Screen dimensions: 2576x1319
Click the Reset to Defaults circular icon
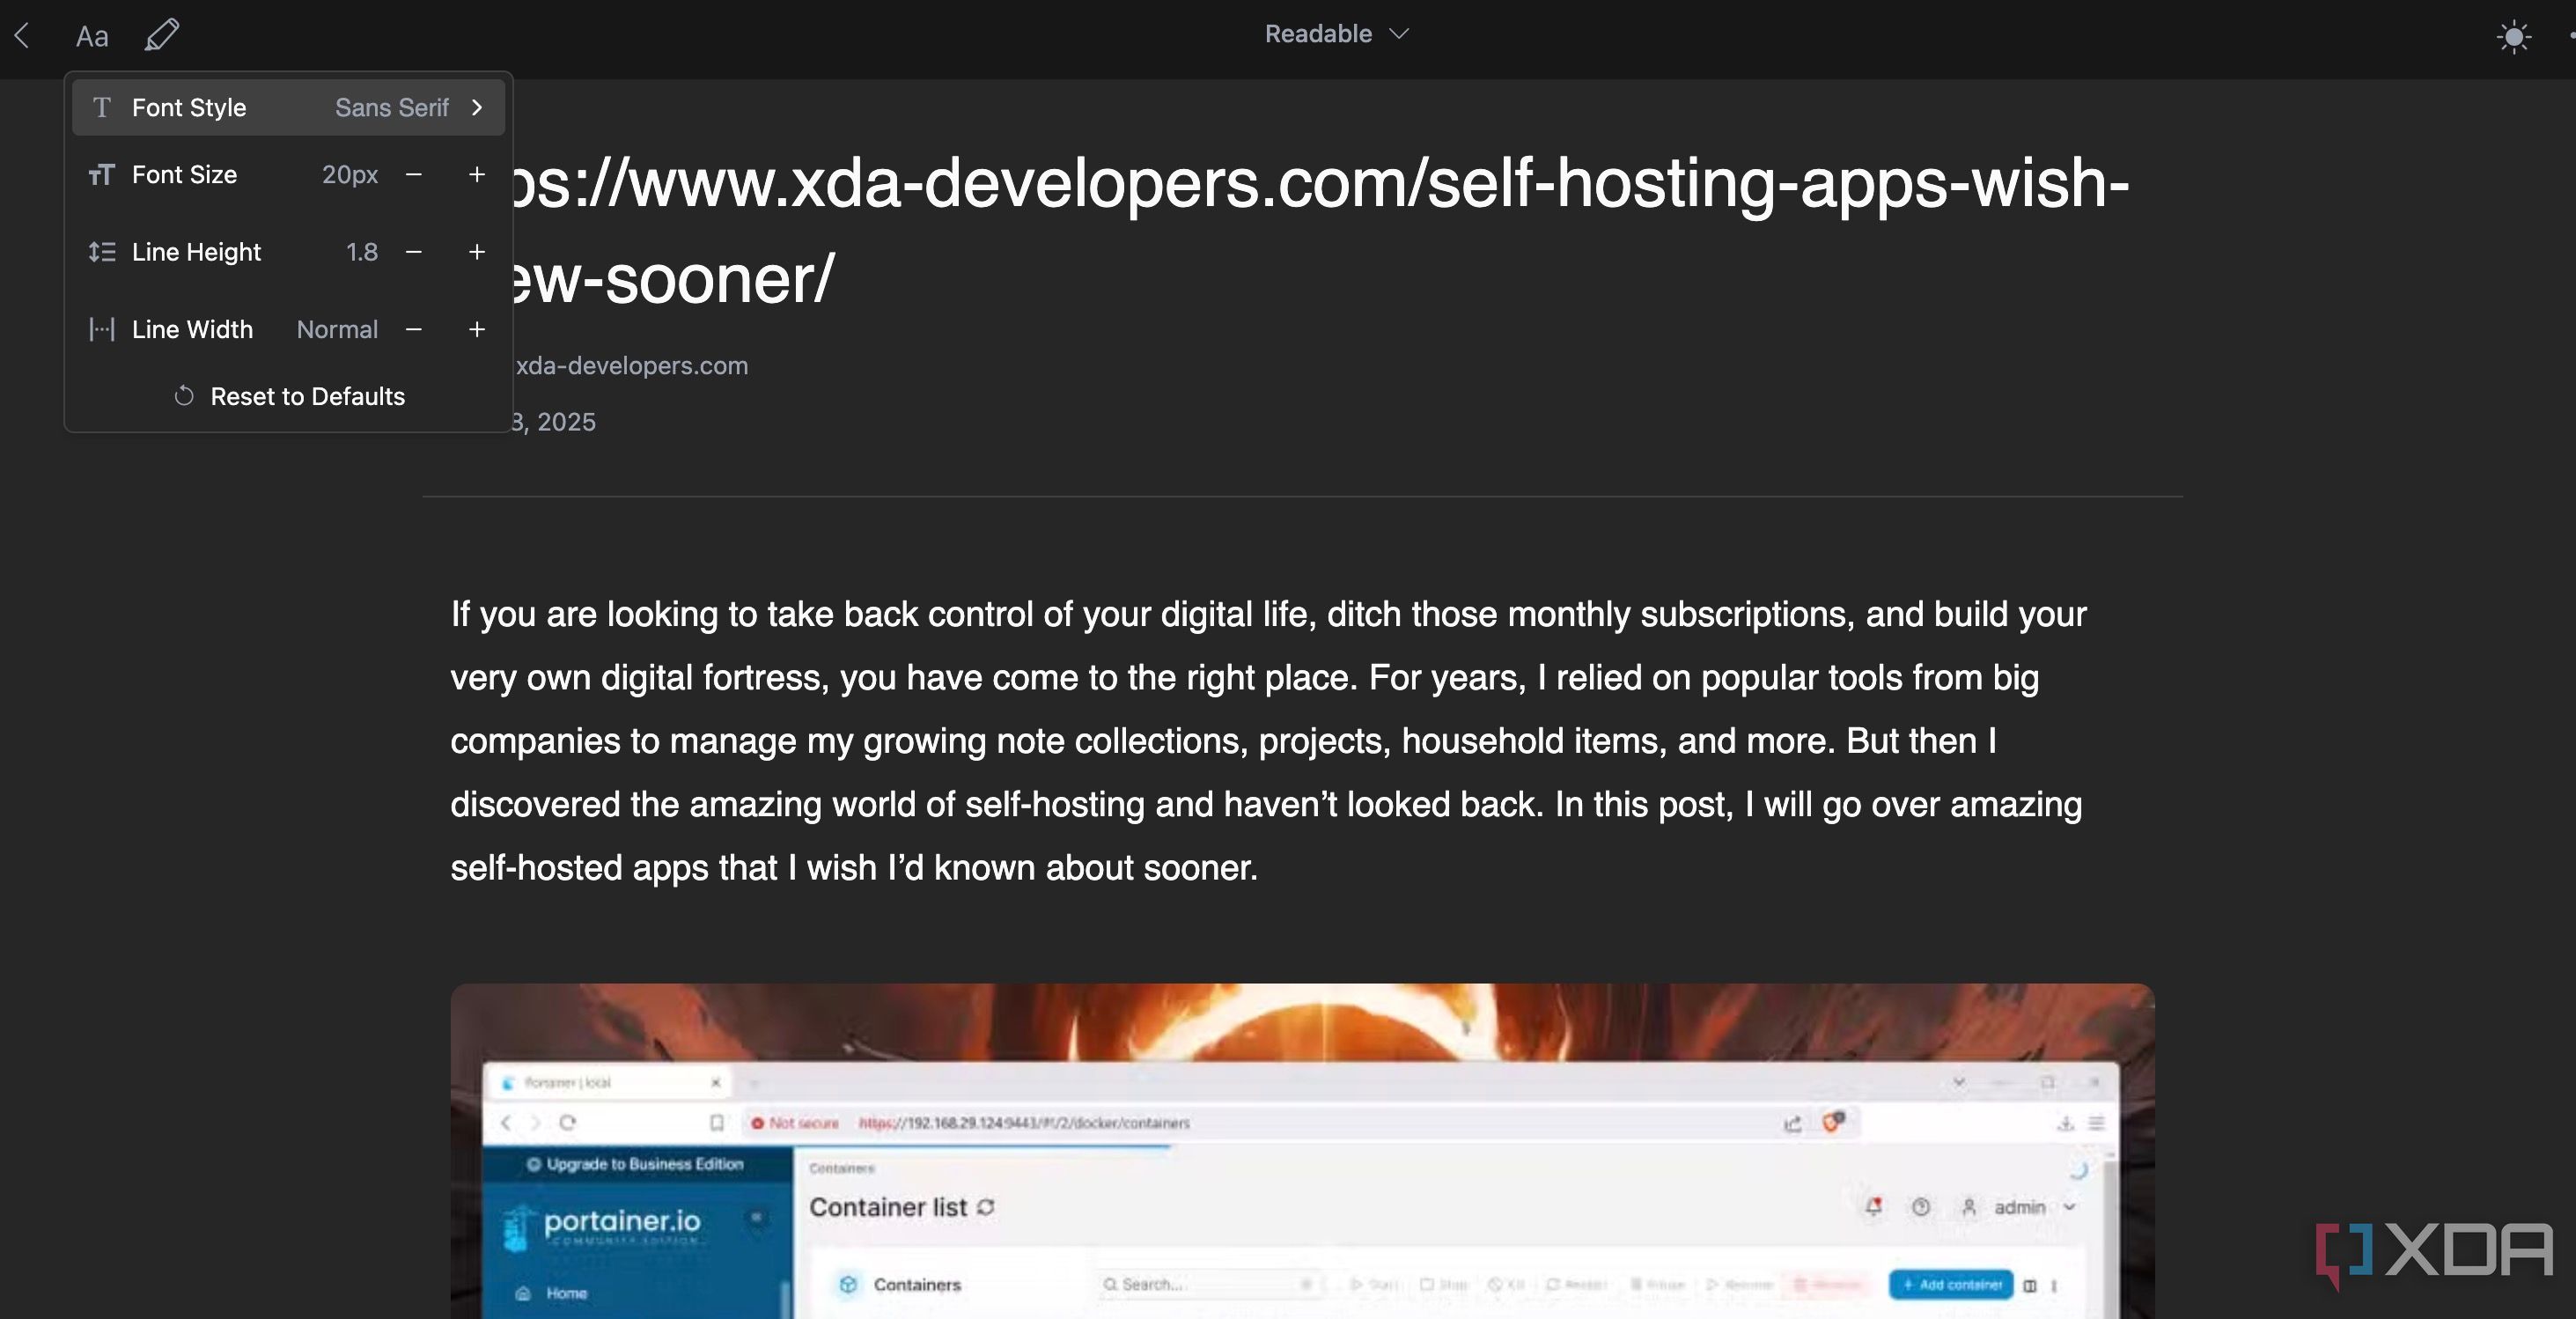pyautogui.click(x=184, y=396)
